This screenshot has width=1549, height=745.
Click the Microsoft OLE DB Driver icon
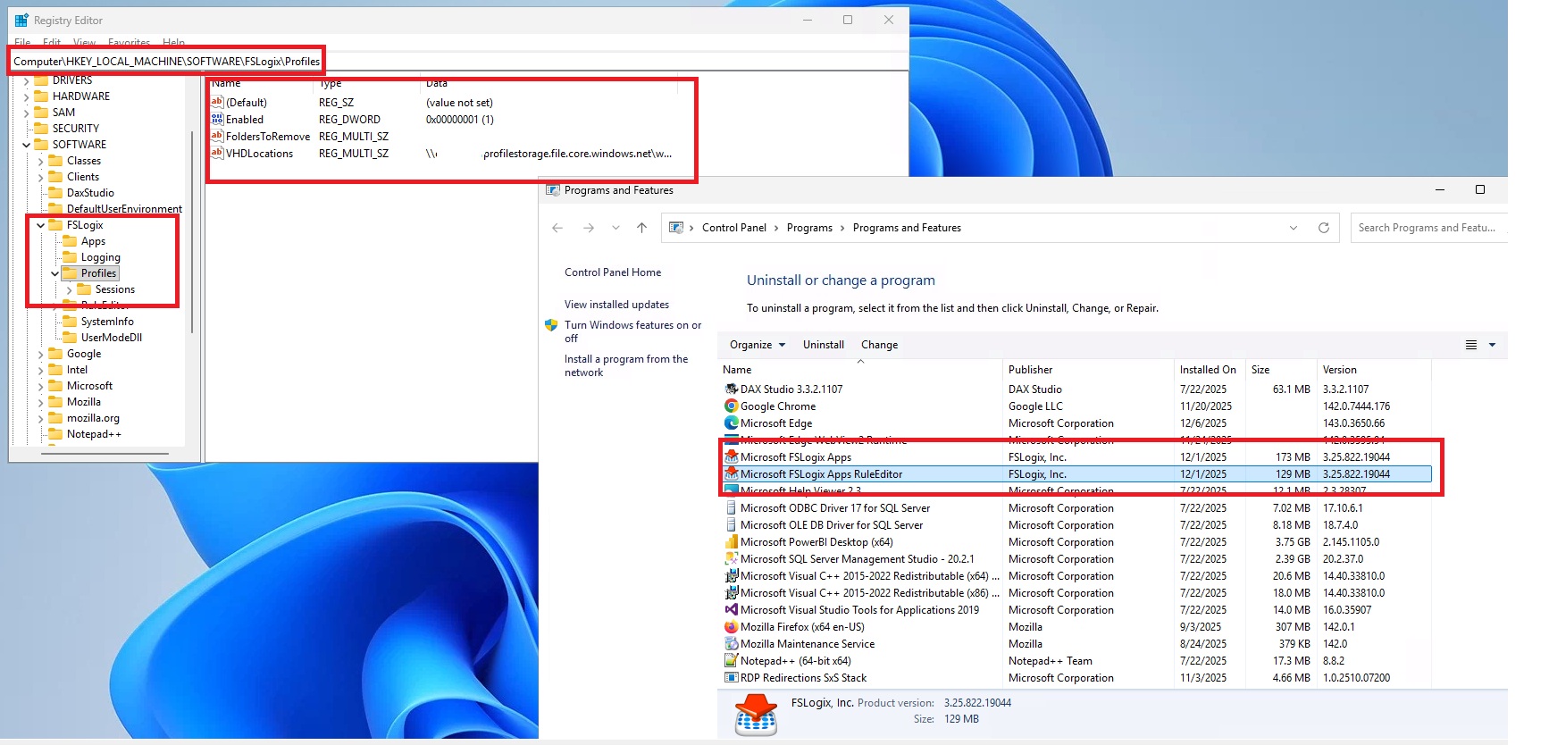[x=731, y=525]
